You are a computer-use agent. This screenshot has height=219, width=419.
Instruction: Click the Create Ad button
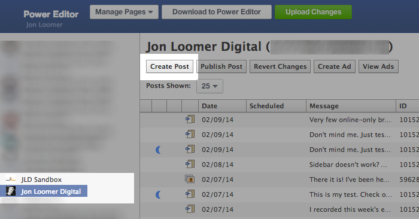point(334,66)
